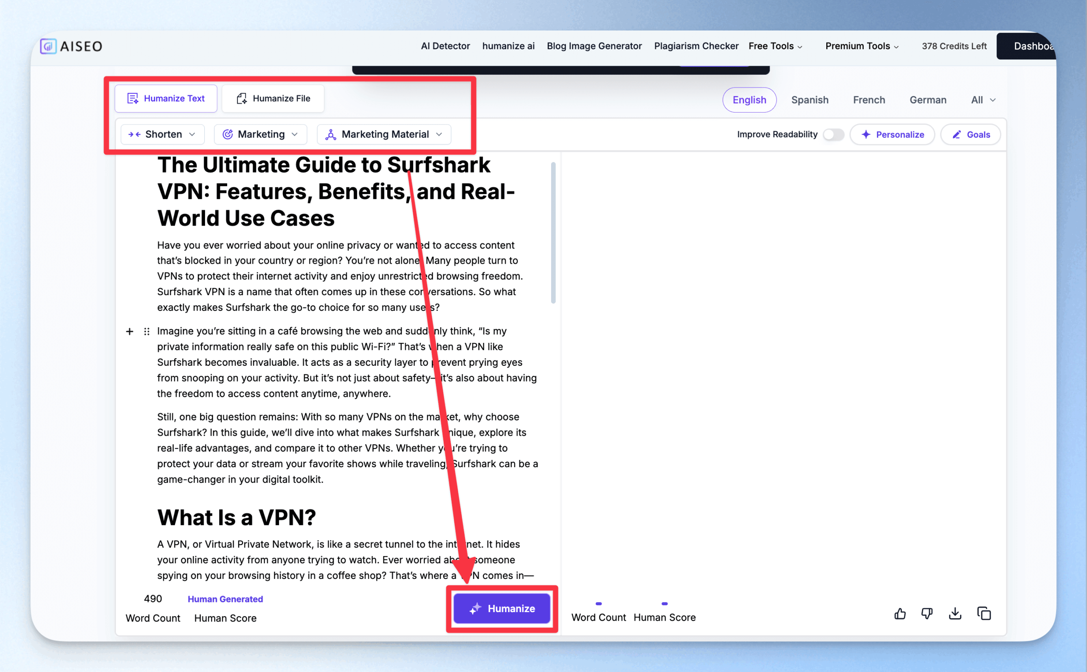
Task: Copy output with the copy icon
Action: click(983, 614)
